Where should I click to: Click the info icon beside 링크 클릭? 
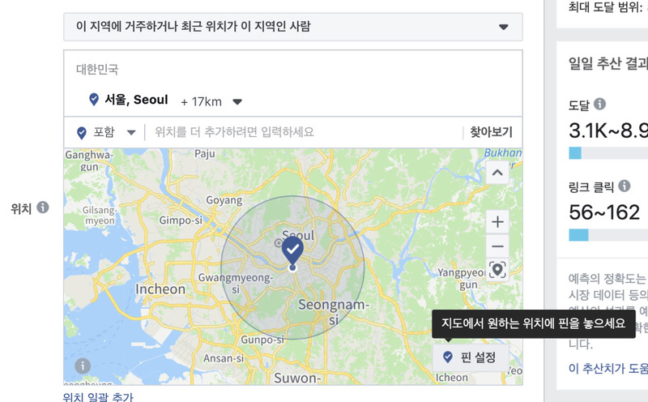625,186
